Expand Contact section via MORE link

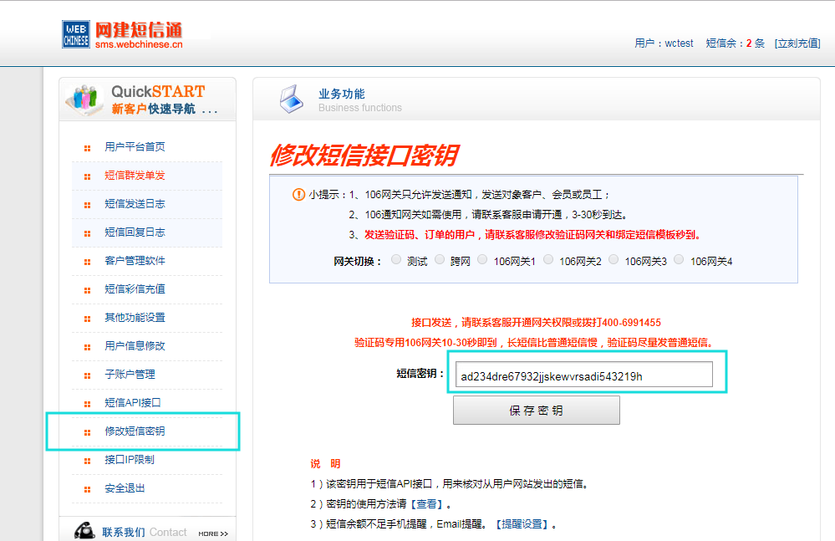pyautogui.click(x=212, y=533)
